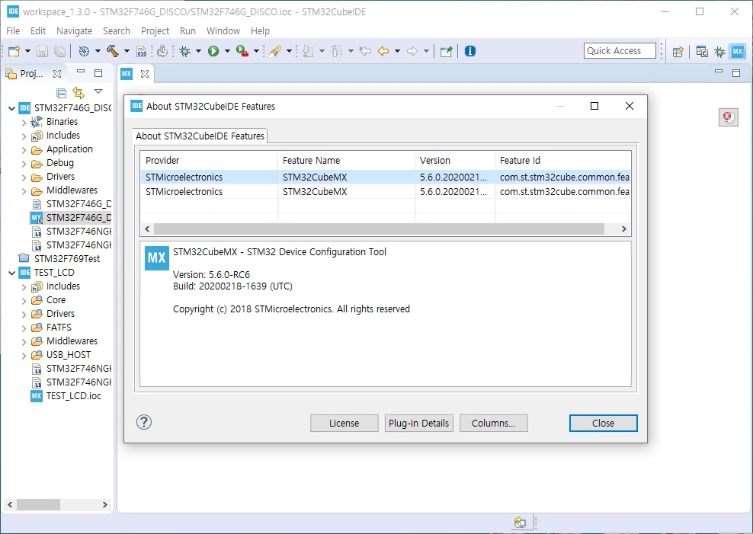Click the features table horizontal scrollbar
Image resolution: width=753 pixels, height=534 pixels.
pos(379,229)
